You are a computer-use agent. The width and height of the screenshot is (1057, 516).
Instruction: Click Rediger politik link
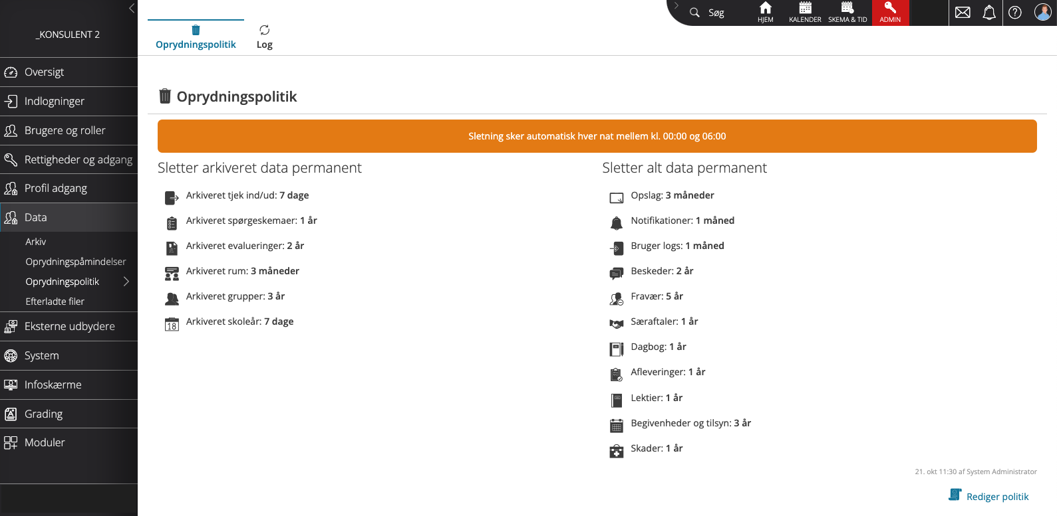click(988, 496)
